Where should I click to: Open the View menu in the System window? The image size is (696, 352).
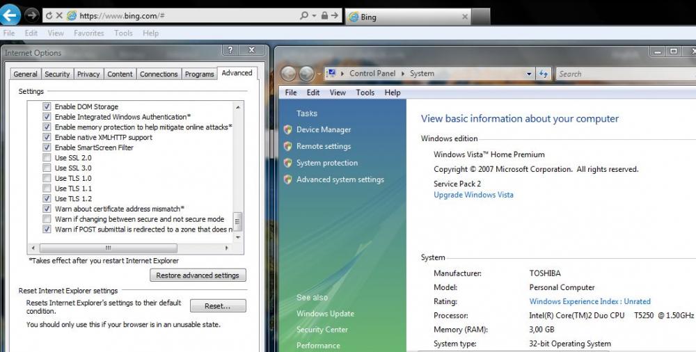pyautogui.click(x=338, y=93)
